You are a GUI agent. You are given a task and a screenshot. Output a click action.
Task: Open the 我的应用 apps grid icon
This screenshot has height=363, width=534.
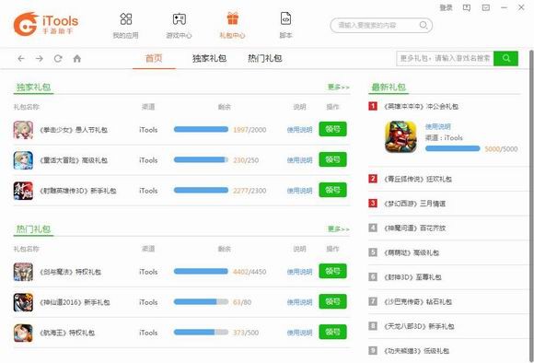pos(125,19)
